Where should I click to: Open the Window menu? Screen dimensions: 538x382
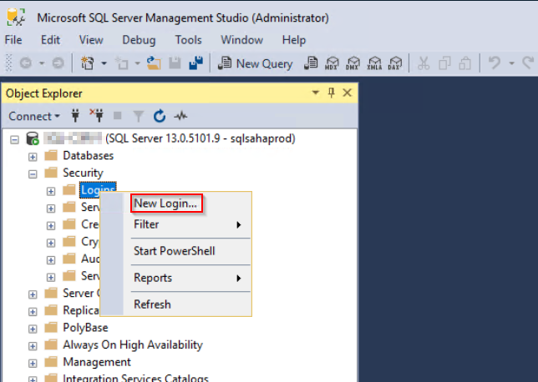point(242,40)
